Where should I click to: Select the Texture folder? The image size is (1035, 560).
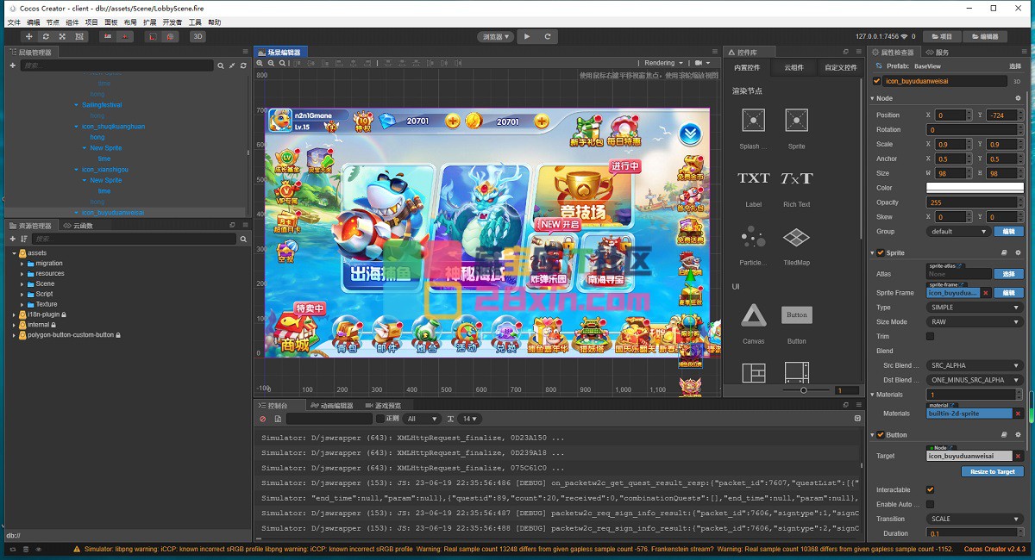point(47,304)
